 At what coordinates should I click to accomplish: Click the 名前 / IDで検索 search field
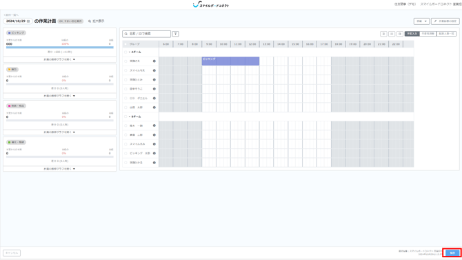pos(146,34)
